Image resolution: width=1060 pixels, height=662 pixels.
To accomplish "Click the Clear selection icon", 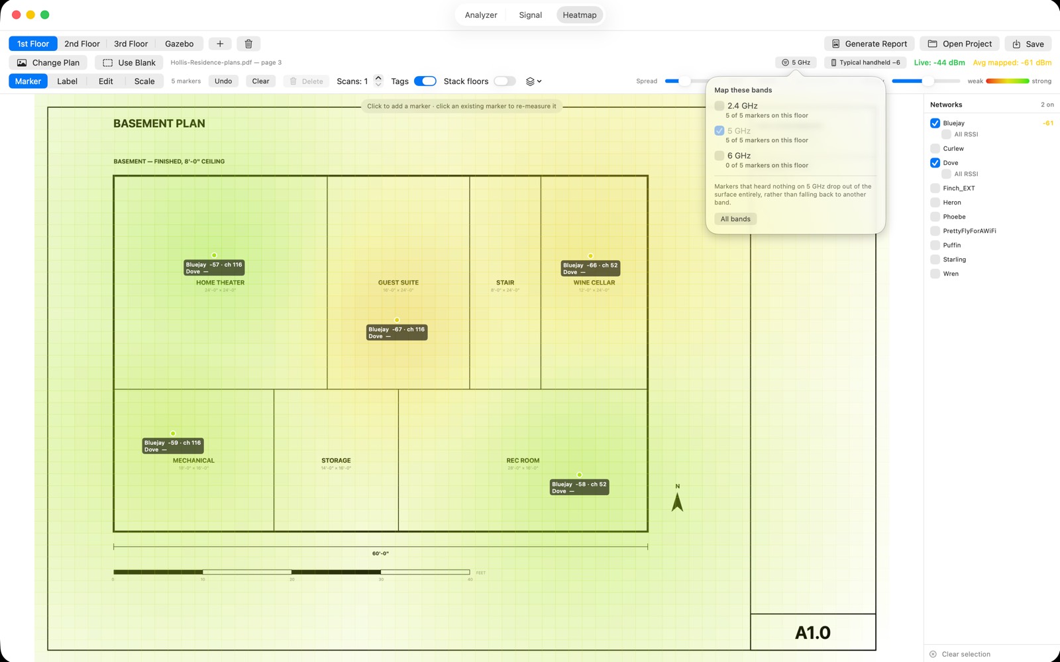I will coord(933,654).
